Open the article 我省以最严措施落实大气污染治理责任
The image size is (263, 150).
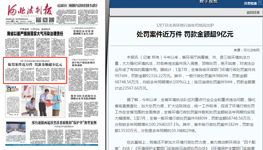coord(35,34)
